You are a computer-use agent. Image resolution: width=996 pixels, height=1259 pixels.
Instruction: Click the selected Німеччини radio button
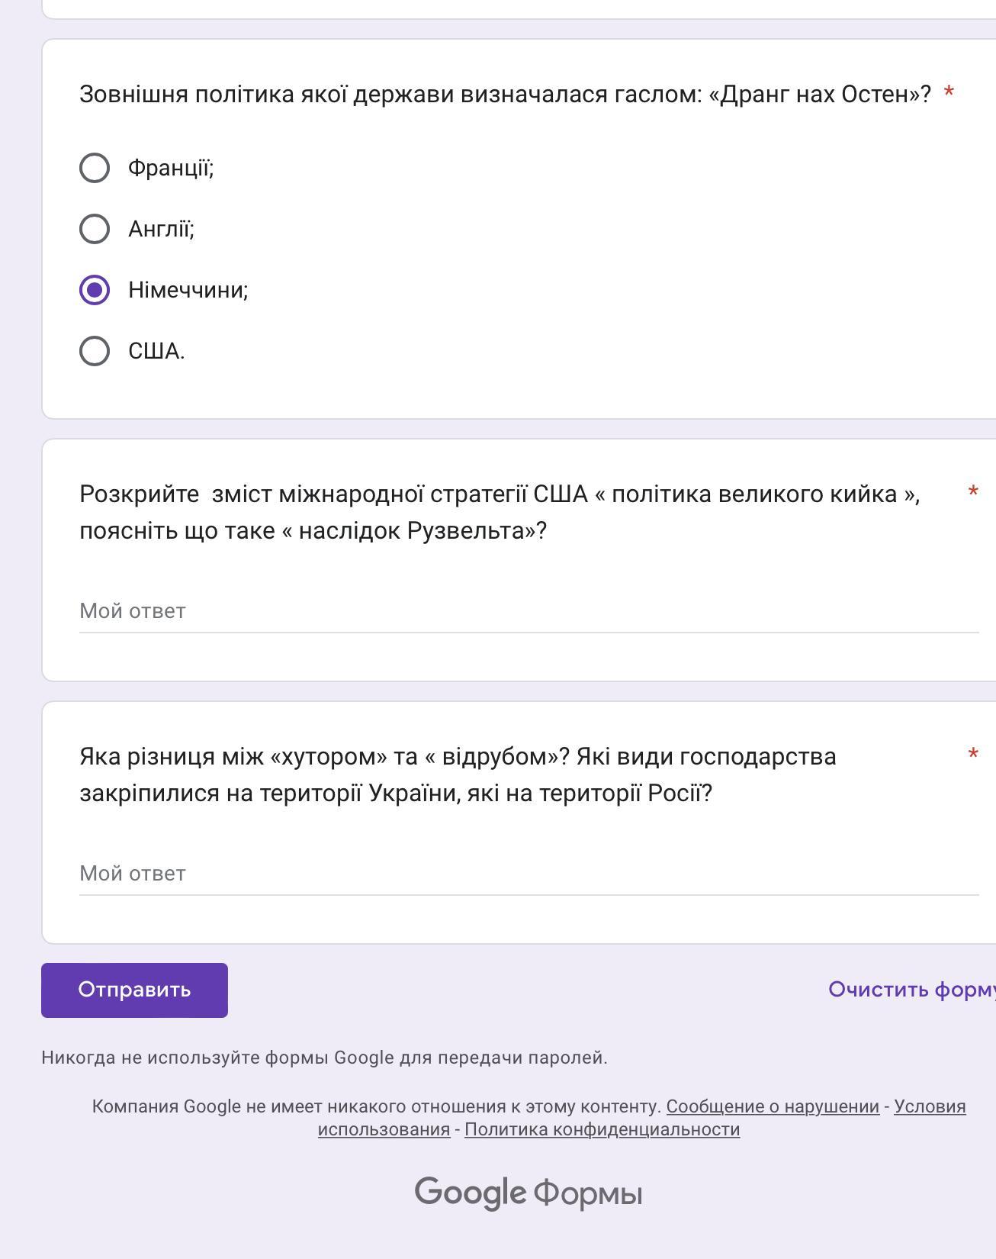95,290
